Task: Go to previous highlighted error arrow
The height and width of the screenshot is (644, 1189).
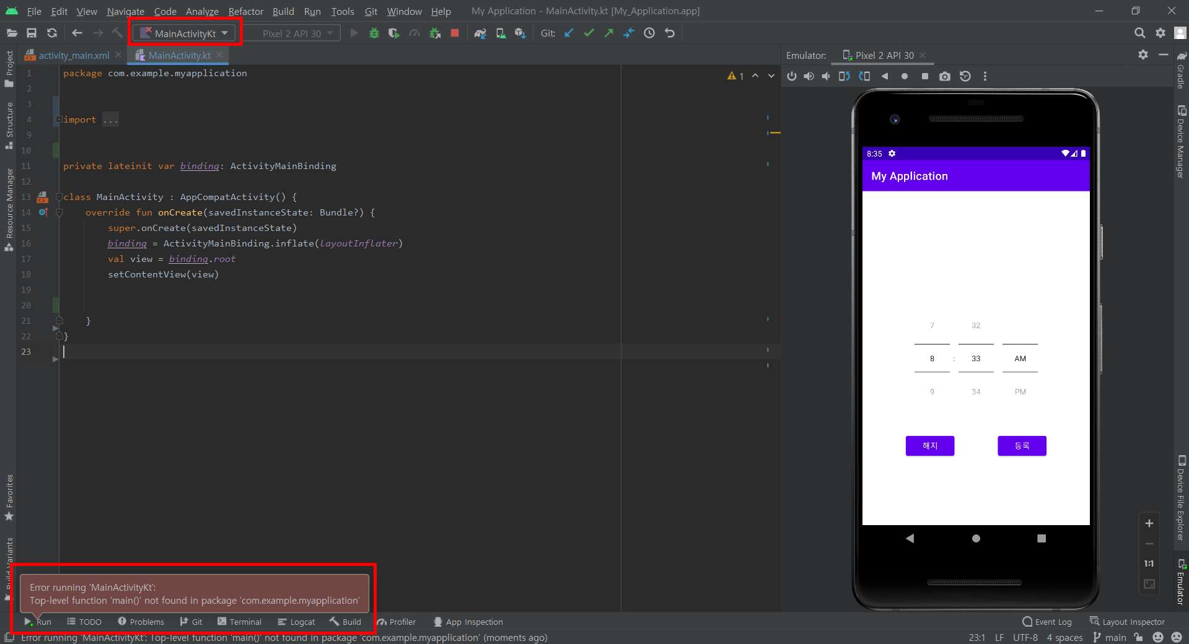Action: pos(755,76)
